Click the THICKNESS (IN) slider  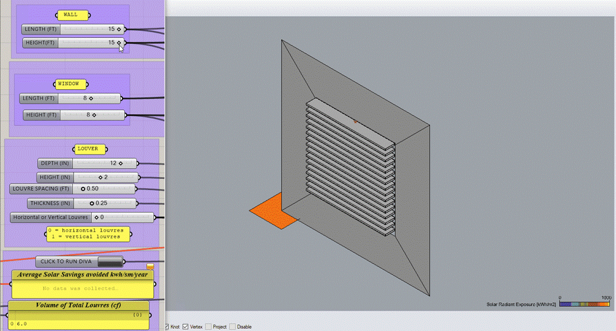[x=82, y=203]
